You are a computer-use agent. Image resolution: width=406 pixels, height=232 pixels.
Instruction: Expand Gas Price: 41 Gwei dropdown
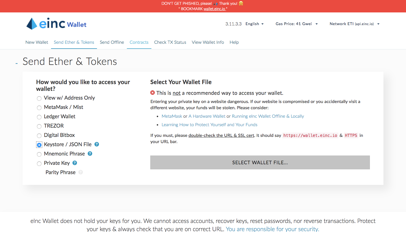coord(297,24)
